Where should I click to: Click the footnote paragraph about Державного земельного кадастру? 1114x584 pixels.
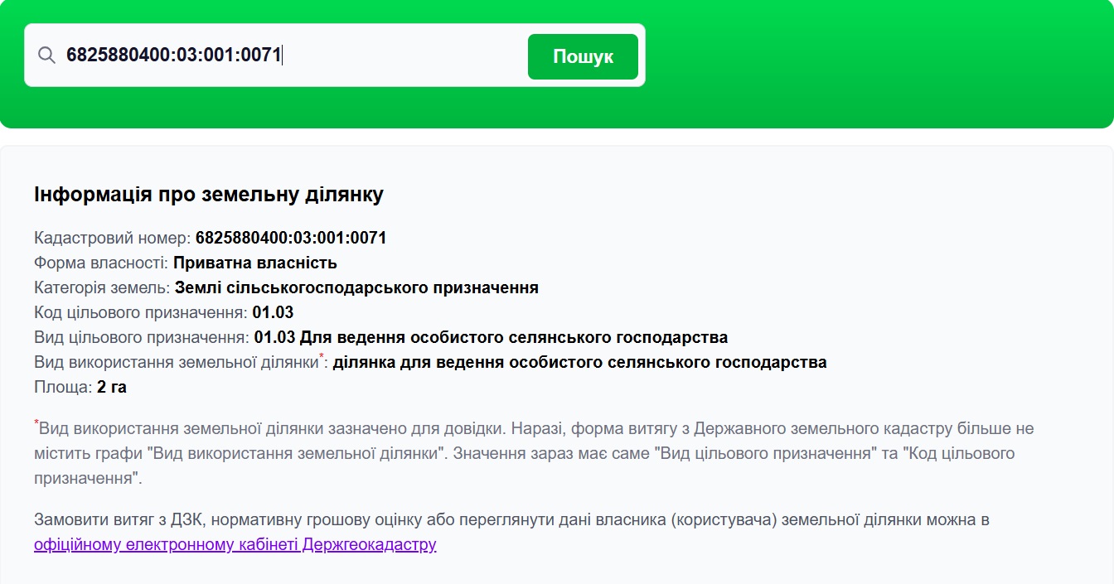point(530,454)
